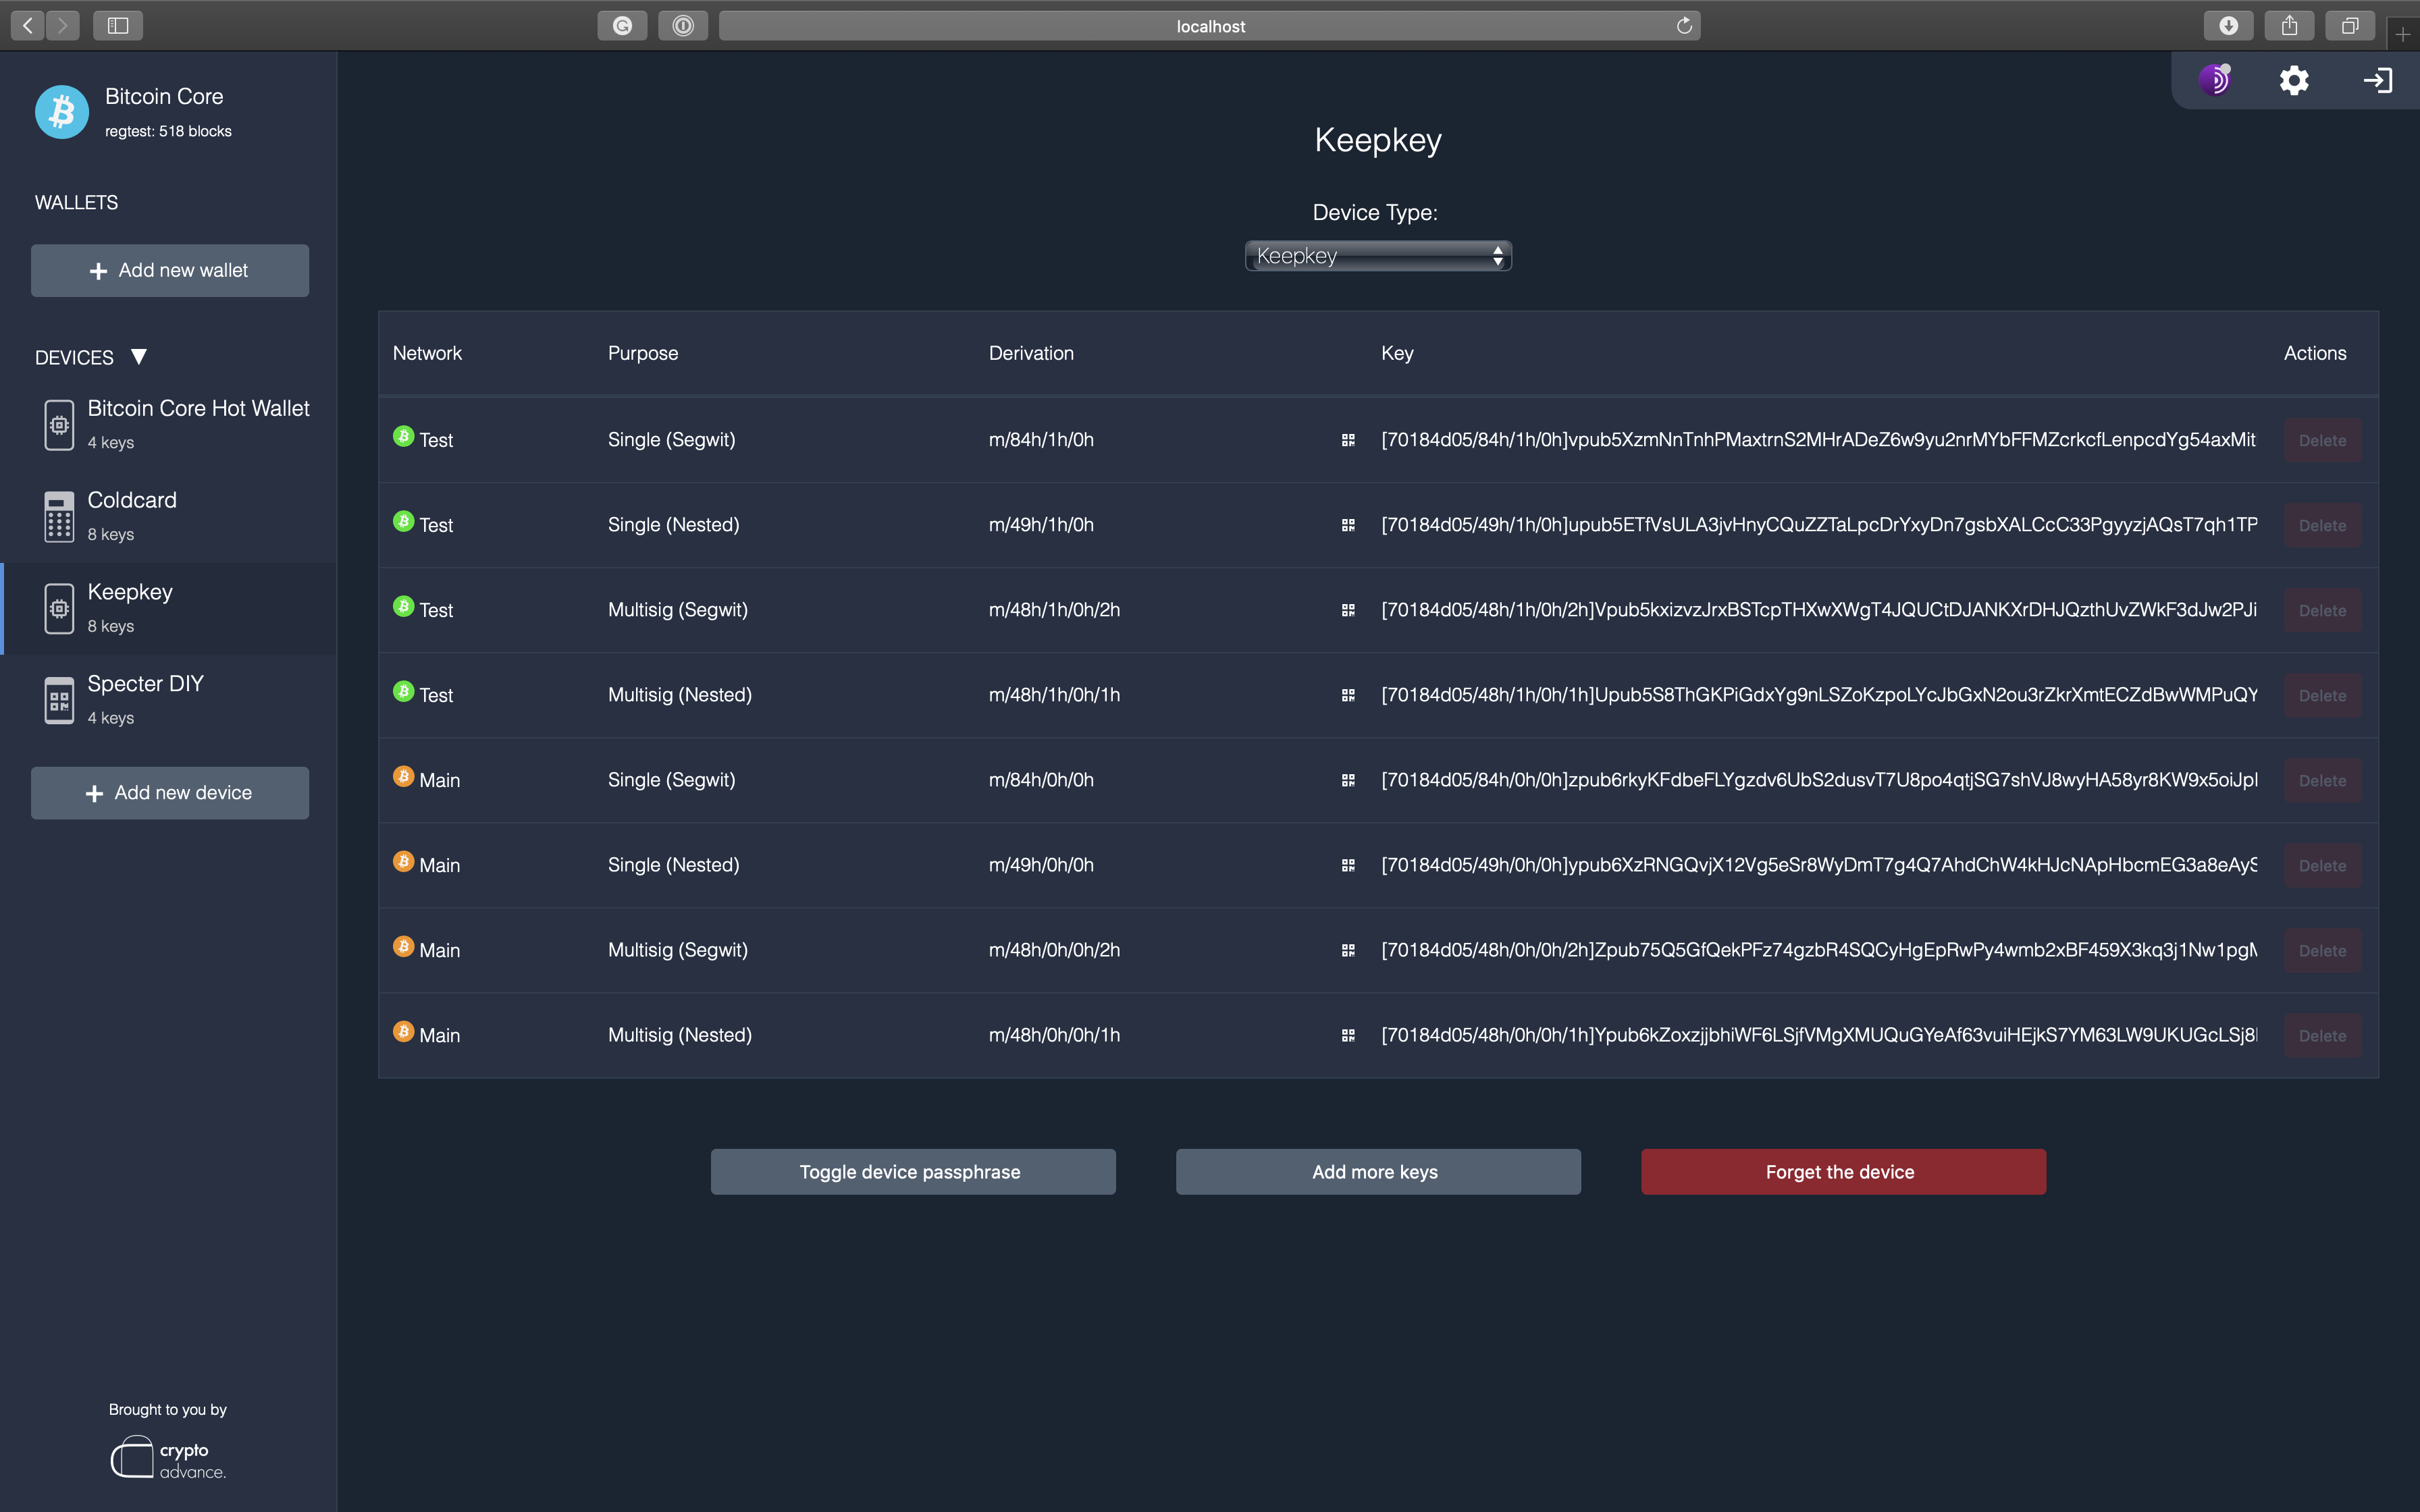The image size is (2420, 1512).
Task: Open the Device Type dropdown
Action: 1377,256
